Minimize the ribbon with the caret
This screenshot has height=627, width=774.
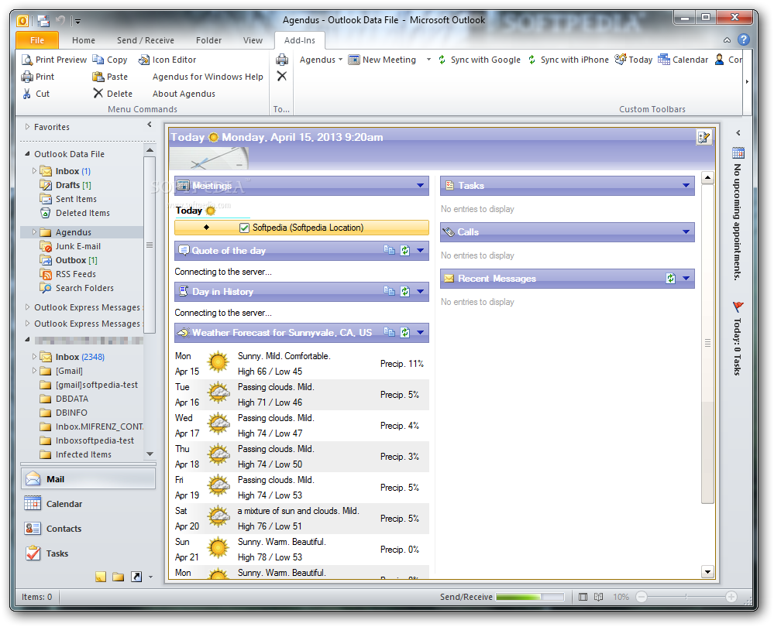pos(727,40)
